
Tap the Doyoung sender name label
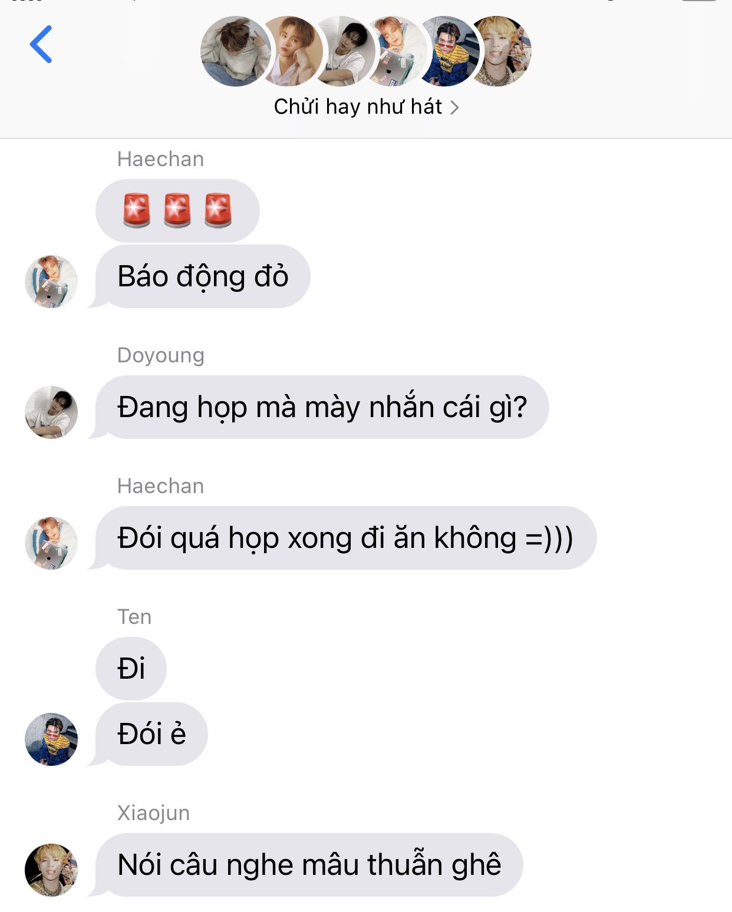tap(161, 355)
